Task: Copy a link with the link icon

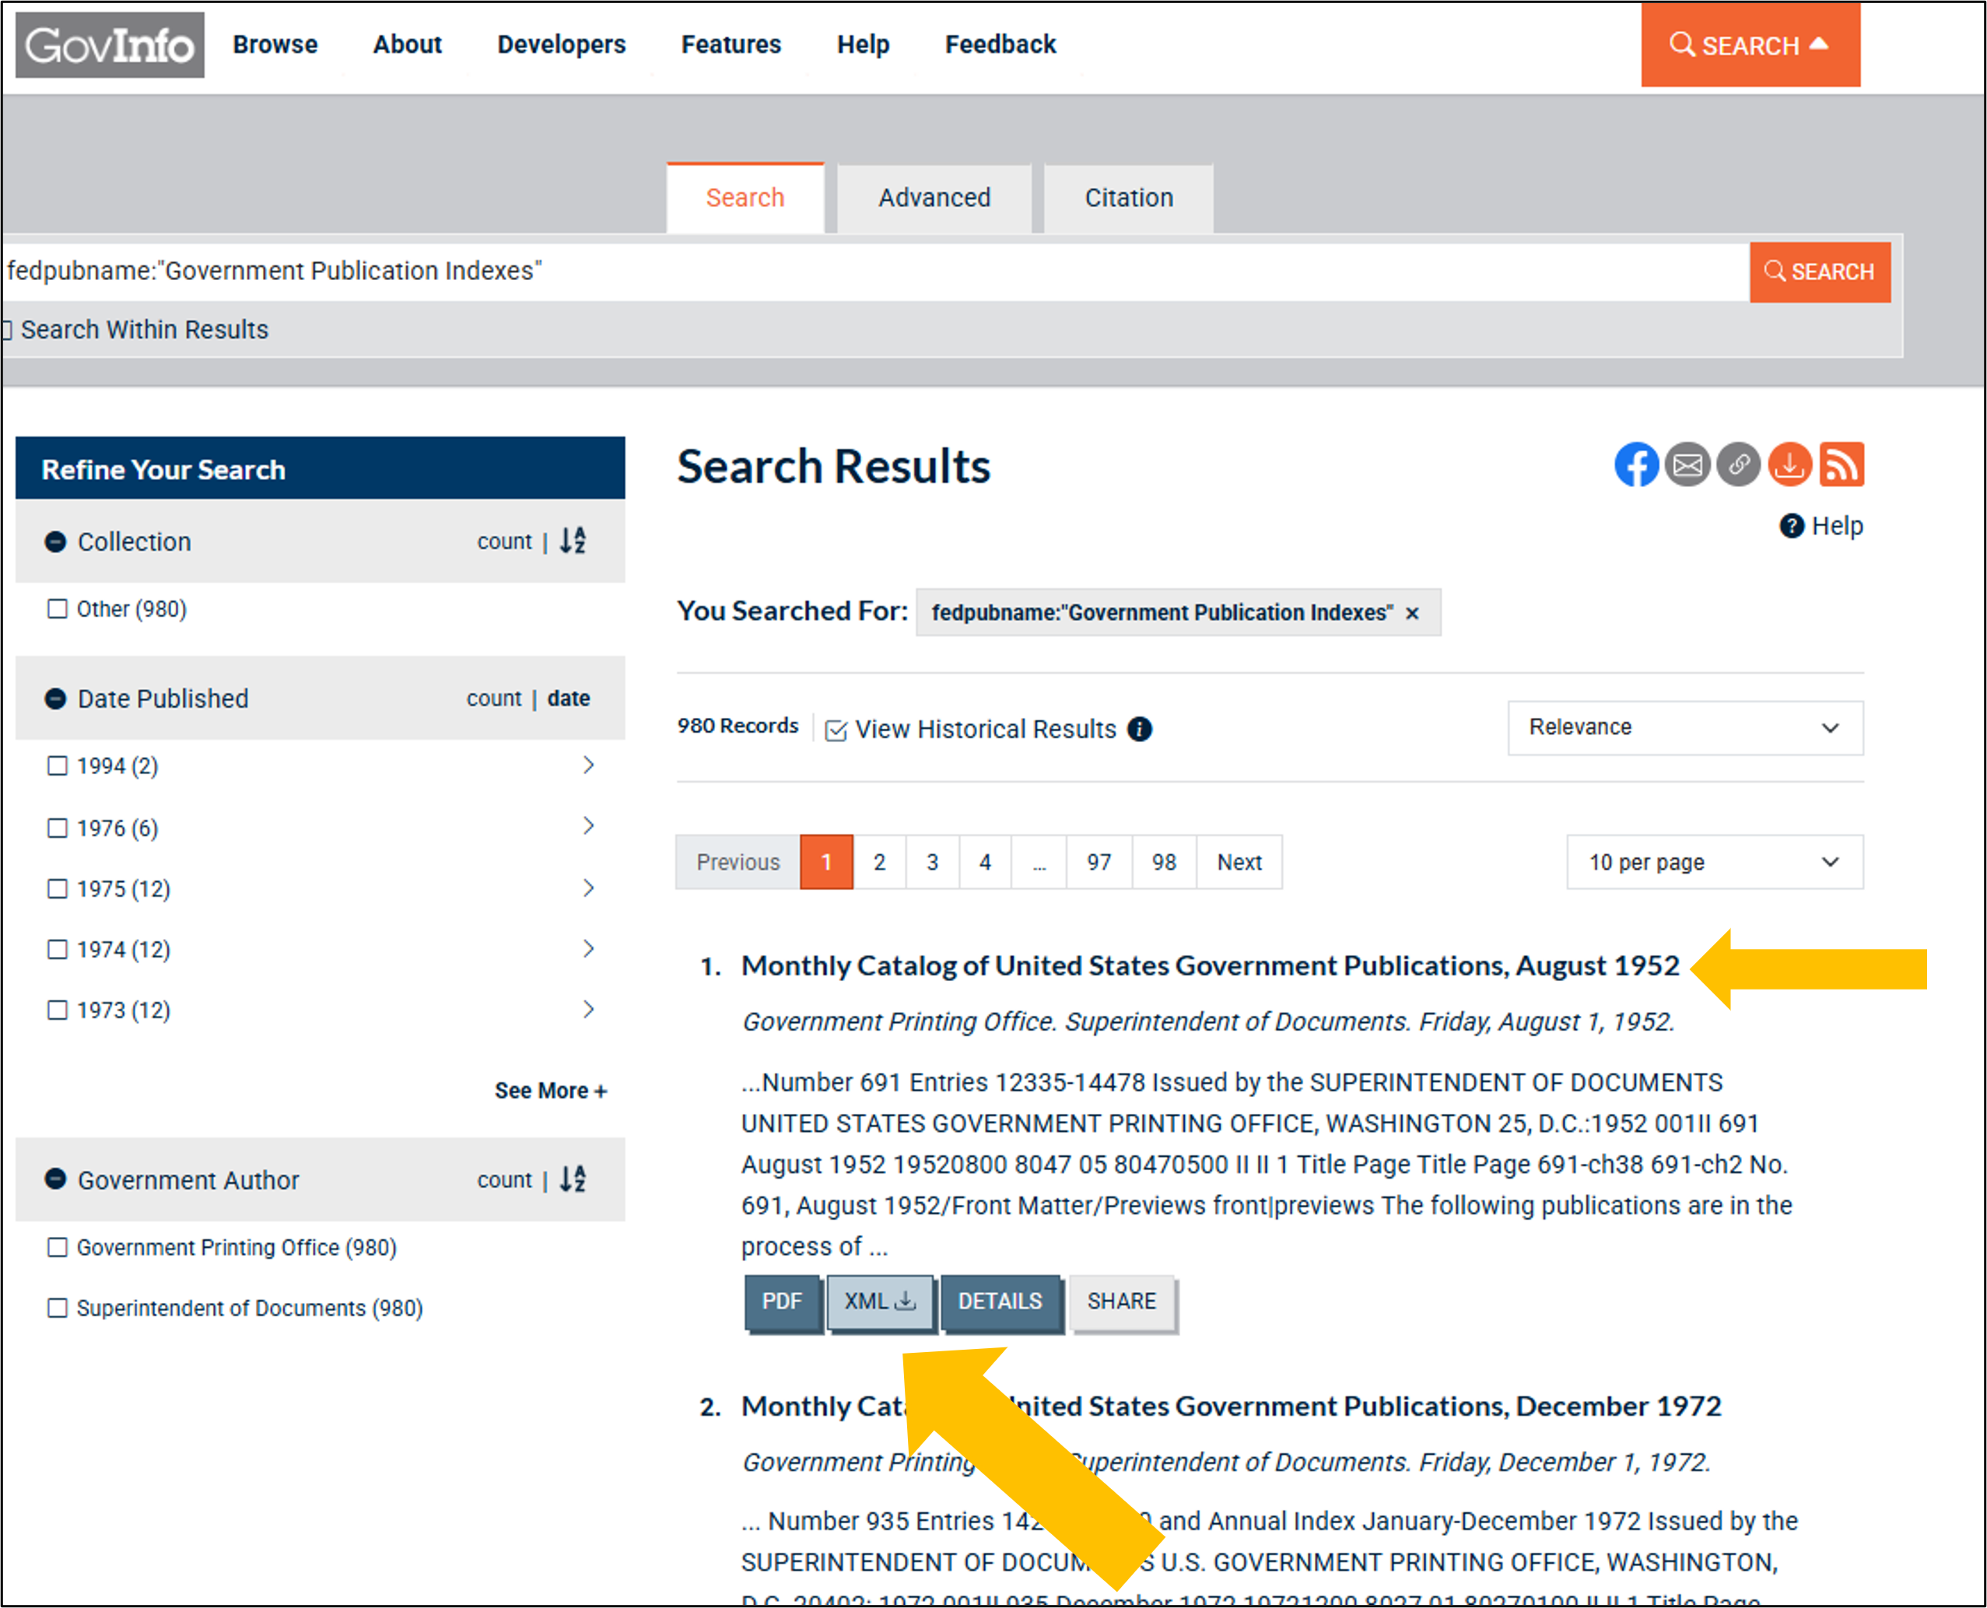Action: click(x=1739, y=465)
